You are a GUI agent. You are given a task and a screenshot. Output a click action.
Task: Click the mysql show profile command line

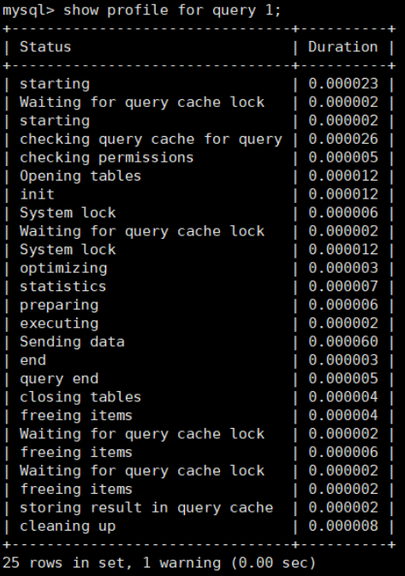coord(141,10)
